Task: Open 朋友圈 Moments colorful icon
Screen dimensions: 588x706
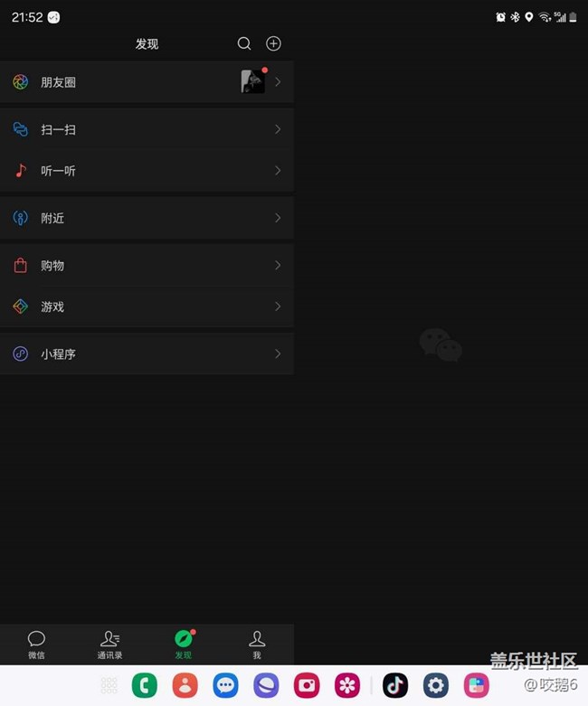Action: (20, 82)
